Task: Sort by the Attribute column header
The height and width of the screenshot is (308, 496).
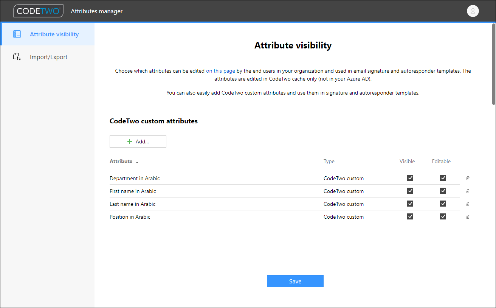Action: point(121,161)
